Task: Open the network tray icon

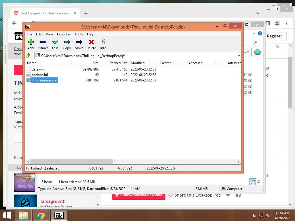Action: tap(261, 216)
